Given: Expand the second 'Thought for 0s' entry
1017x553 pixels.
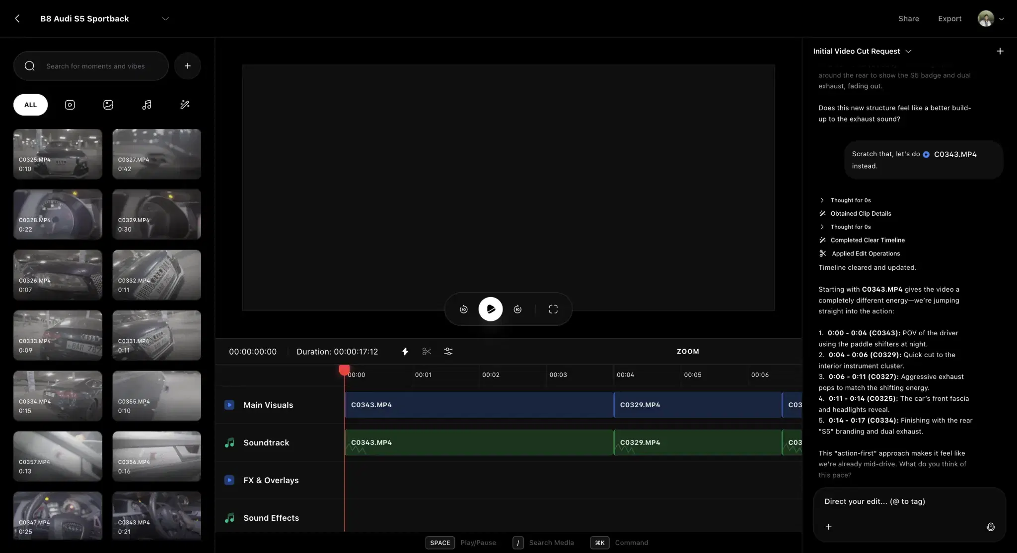Looking at the screenshot, I should [x=845, y=227].
